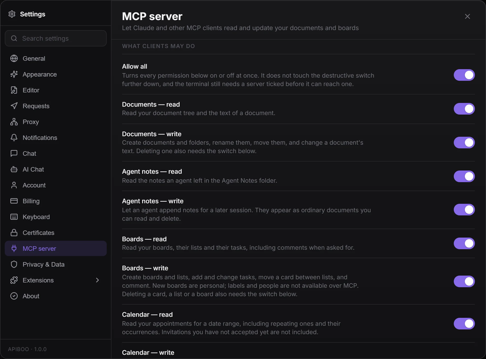Click the Chat bubble icon

(14, 154)
